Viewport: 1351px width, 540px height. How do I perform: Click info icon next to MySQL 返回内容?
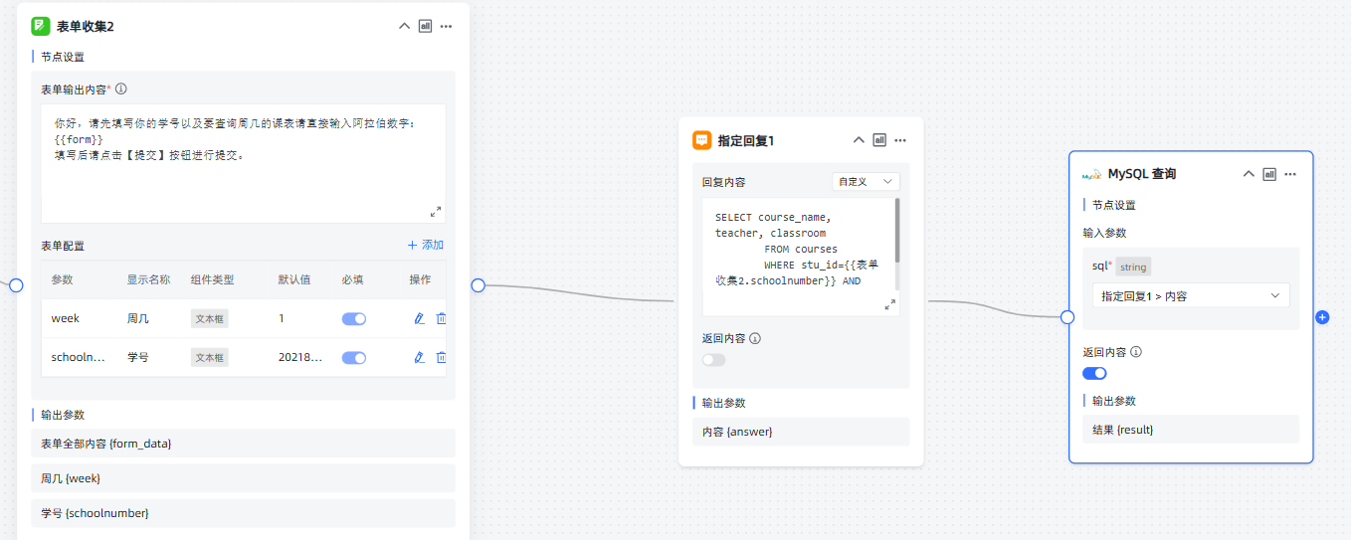click(1136, 352)
